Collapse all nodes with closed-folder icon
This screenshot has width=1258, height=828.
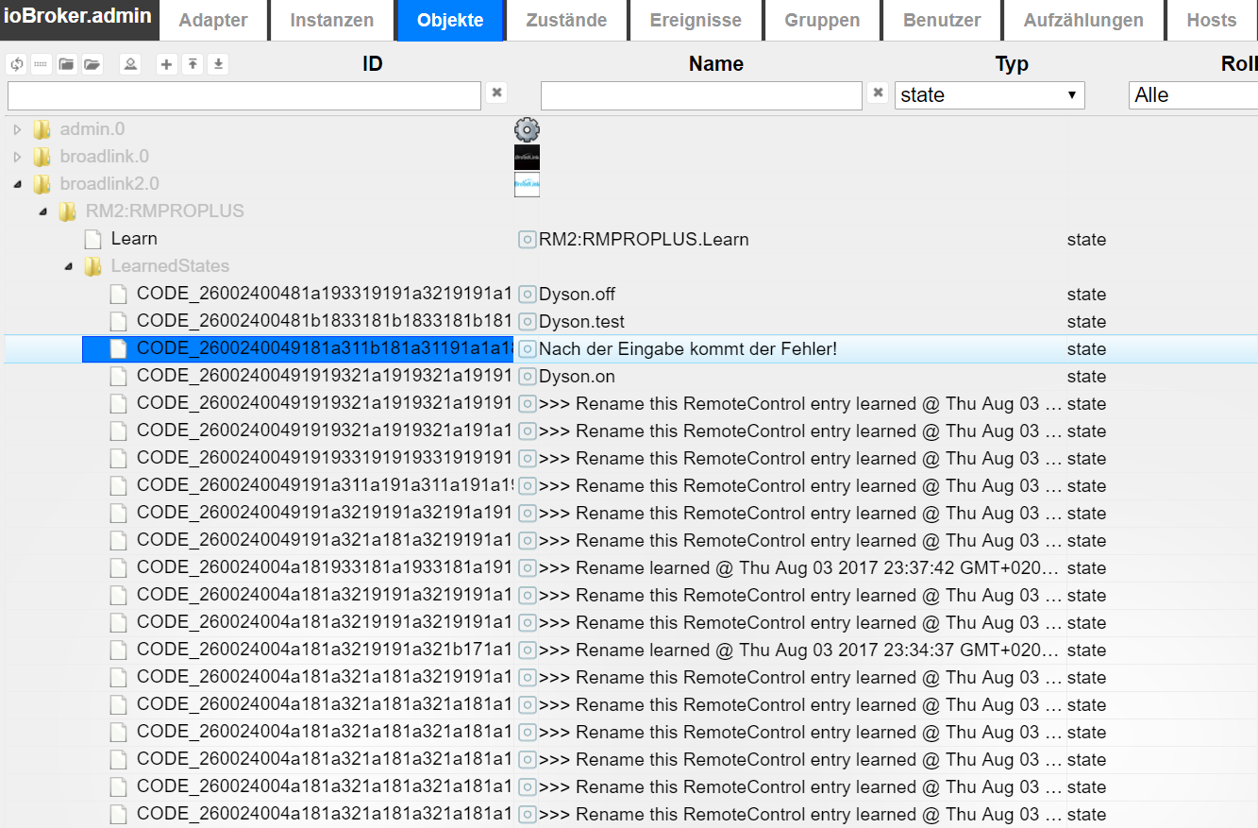tap(66, 64)
